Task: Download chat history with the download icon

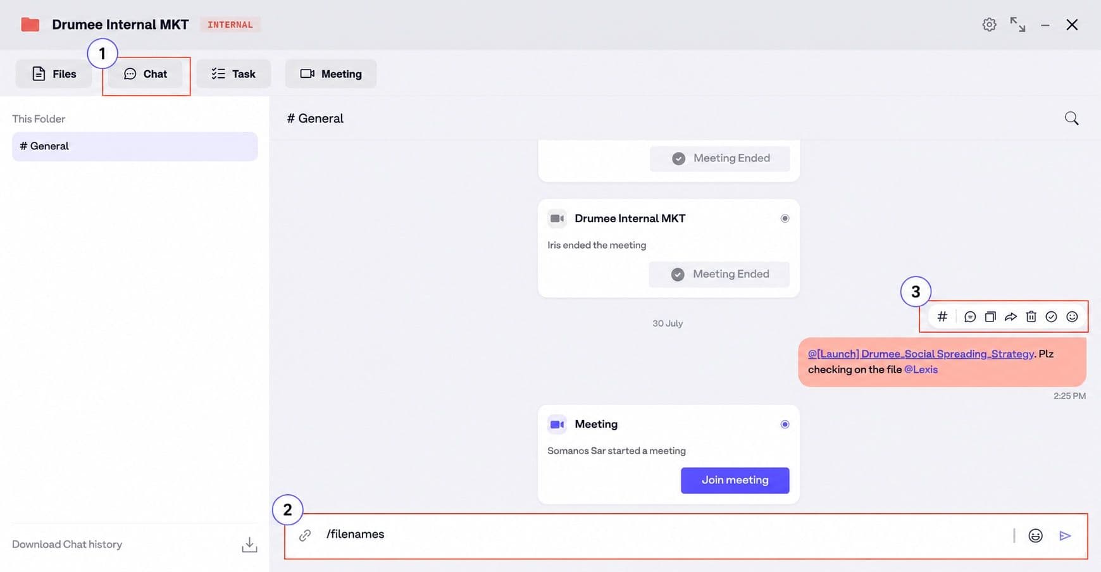Action: (x=249, y=545)
